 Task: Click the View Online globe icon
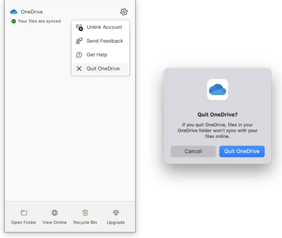point(54,213)
